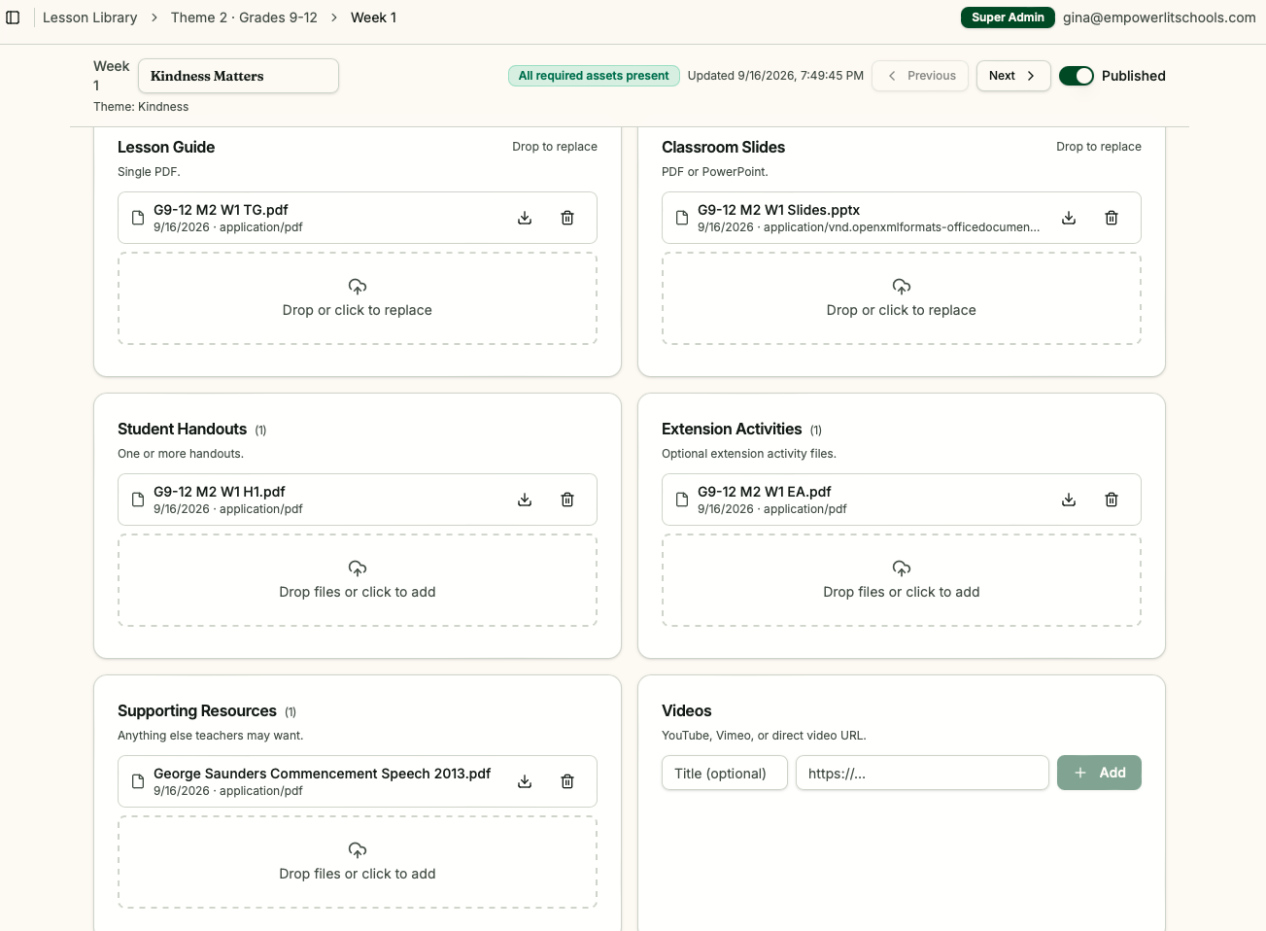
Task: Turn off the Published toggle
Action: [x=1077, y=76]
